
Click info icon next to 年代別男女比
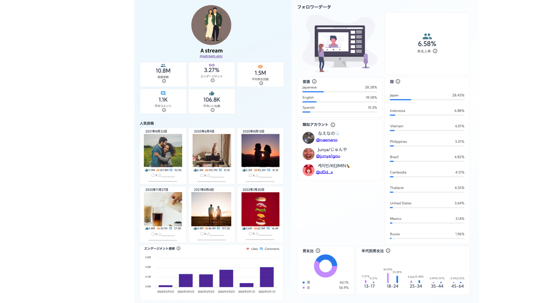click(388, 251)
